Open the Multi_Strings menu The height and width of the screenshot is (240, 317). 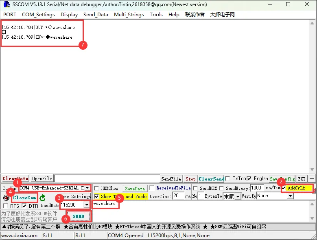pyautogui.click(x=129, y=14)
